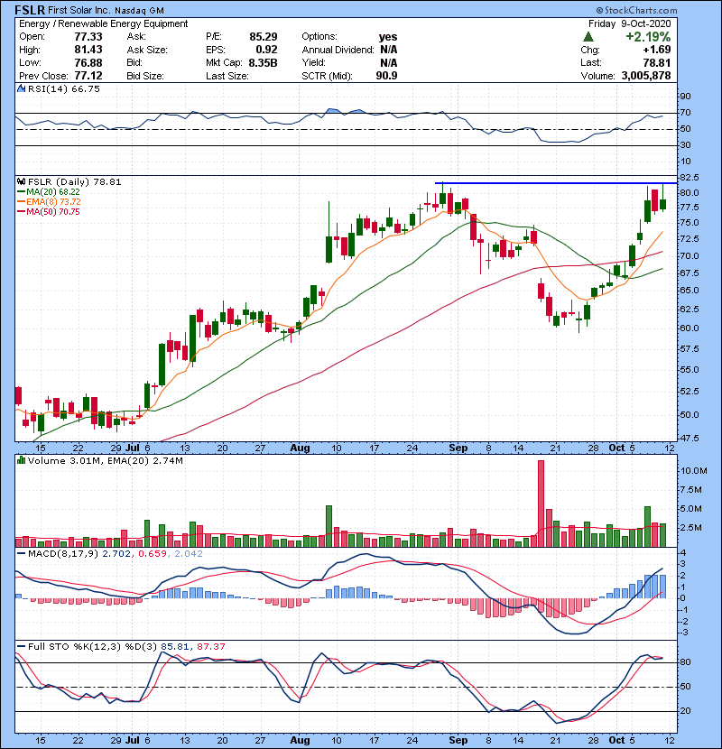722x749 pixels.
Task: Click the Volume bar-chart legend icon
Action: click(x=22, y=460)
